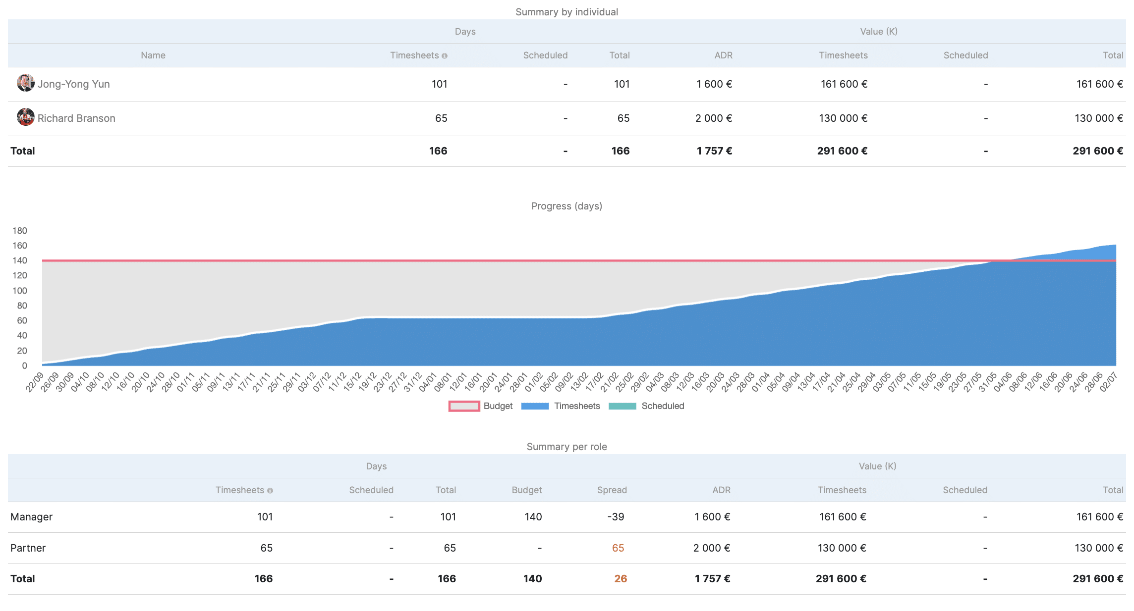Click info icon beside role Timesheets header
1134x611 pixels.
(270, 491)
